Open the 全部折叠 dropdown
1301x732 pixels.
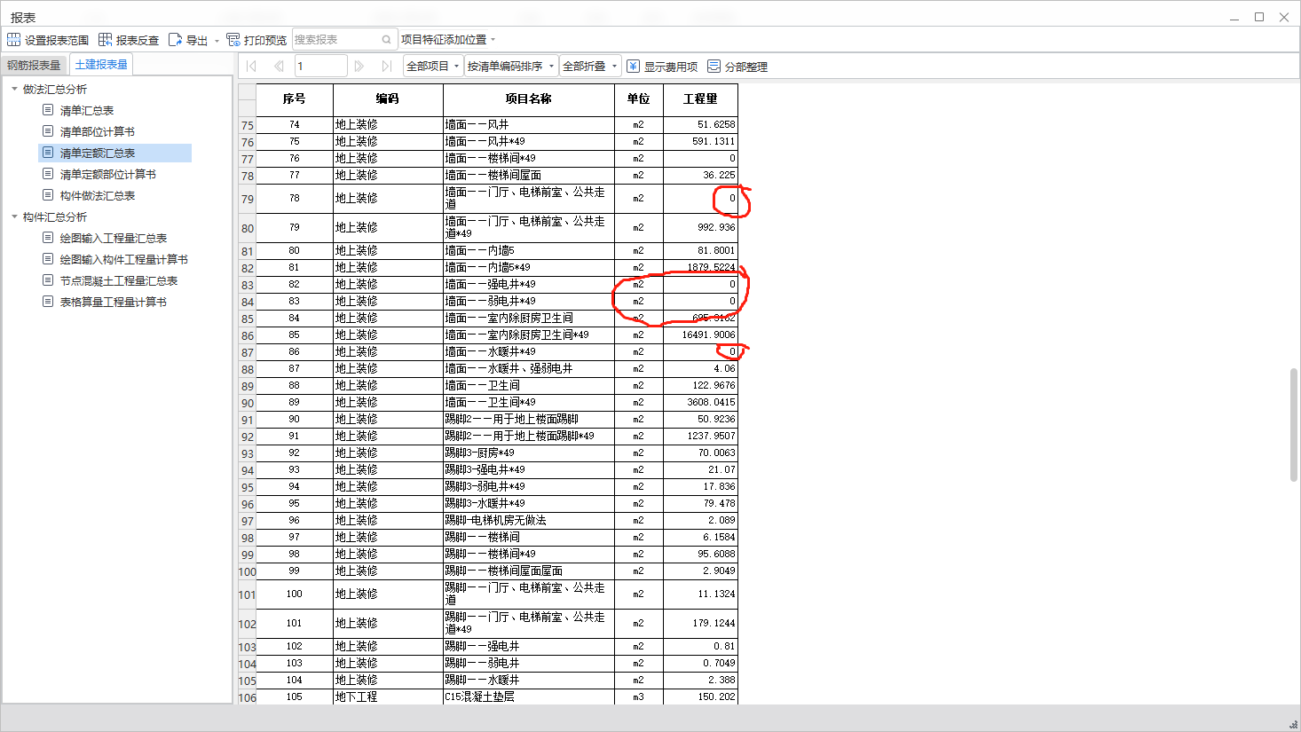tap(590, 66)
